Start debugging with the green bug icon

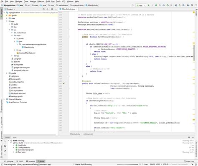[x=156, y=5]
